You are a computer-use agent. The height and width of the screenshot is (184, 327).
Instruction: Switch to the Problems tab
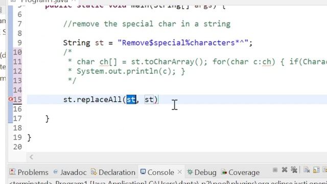(29, 172)
